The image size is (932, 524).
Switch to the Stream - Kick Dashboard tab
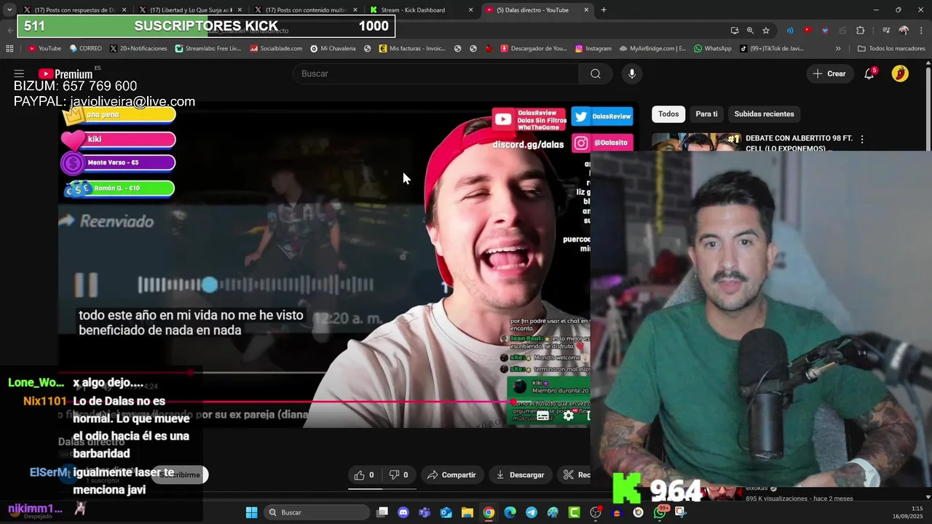(422, 10)
